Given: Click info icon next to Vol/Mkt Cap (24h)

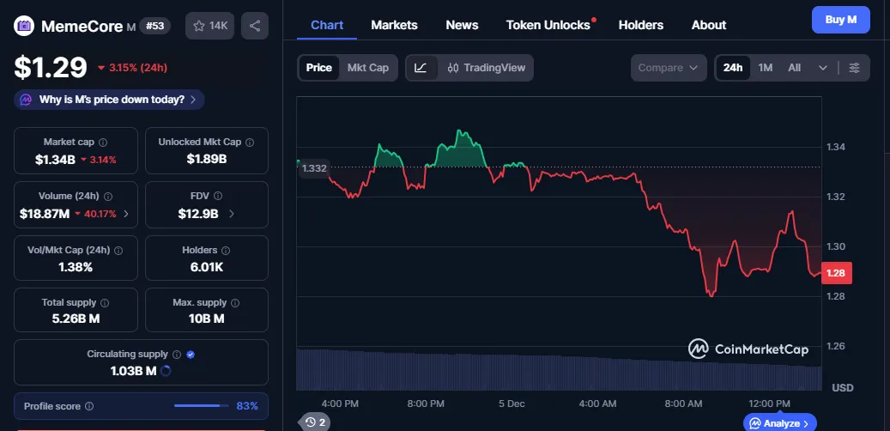Looking at the screenshot, I should coord(118,251).
